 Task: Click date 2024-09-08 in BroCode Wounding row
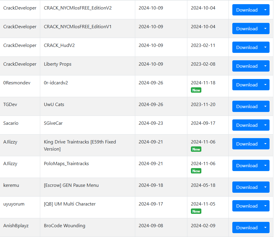(x=151, y=225)
